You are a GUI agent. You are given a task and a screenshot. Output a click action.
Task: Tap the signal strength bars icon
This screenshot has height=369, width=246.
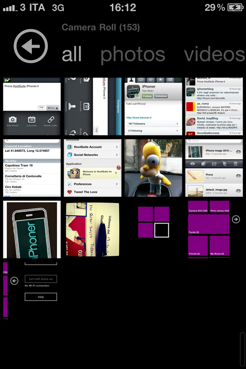point(10,8)
